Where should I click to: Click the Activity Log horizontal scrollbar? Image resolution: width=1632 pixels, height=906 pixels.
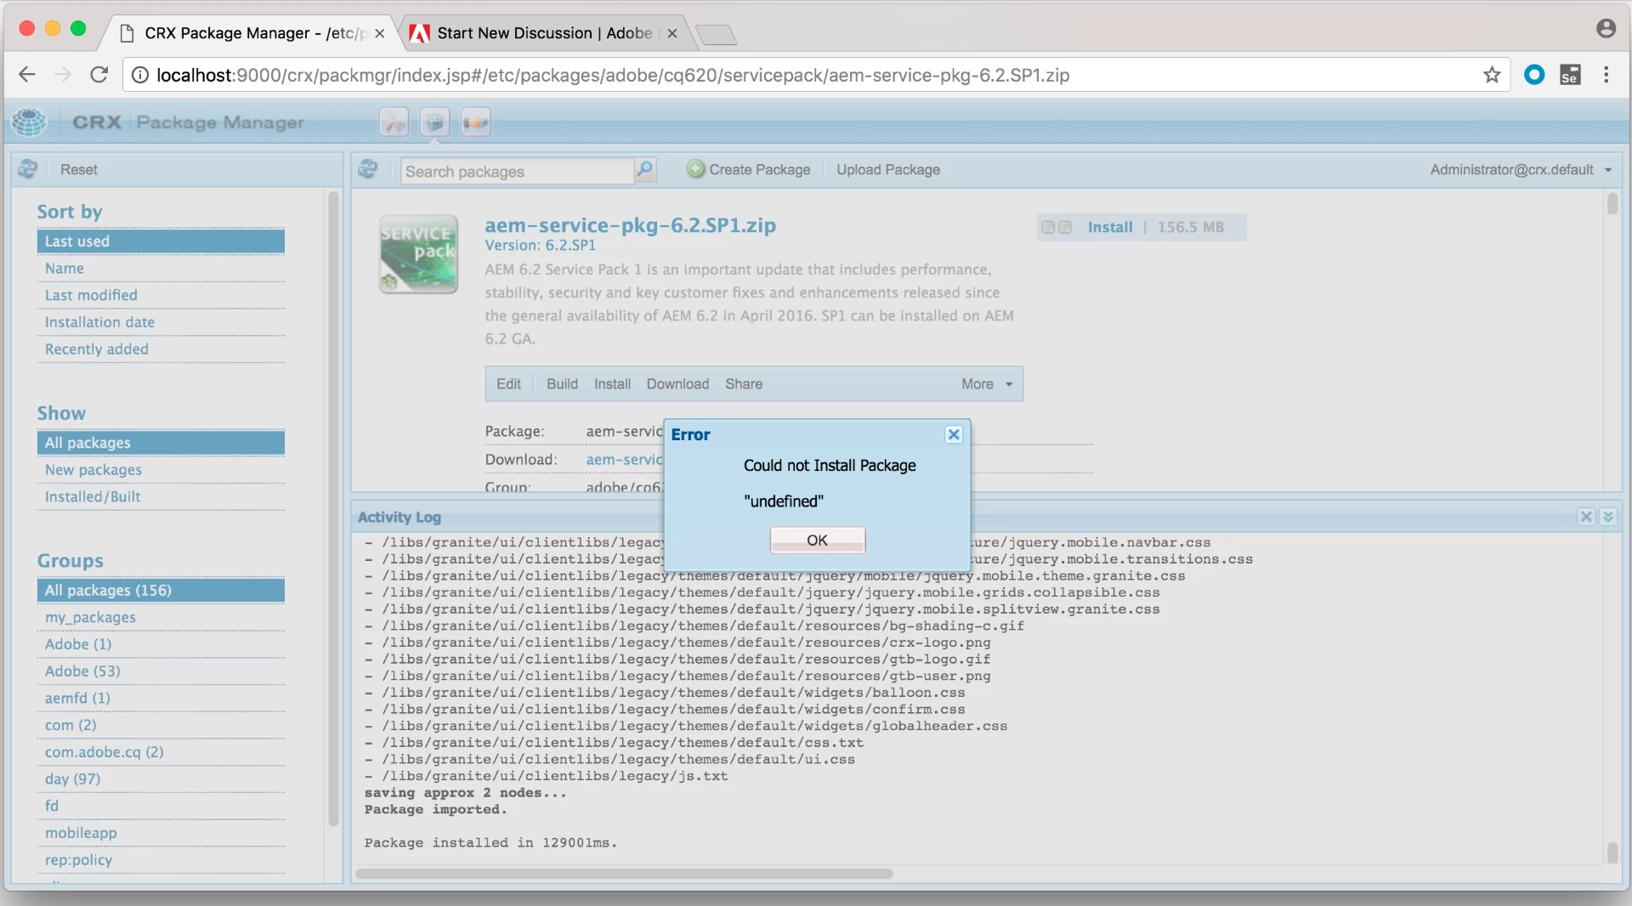point(624,874)
